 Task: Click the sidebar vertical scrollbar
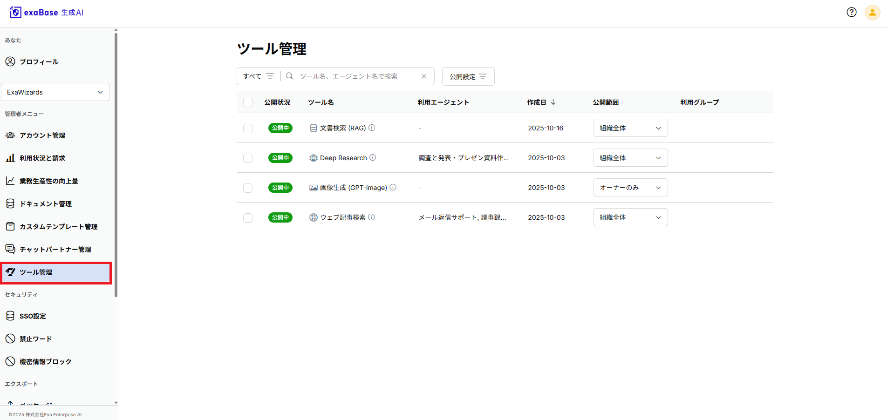tap(116, 165)
